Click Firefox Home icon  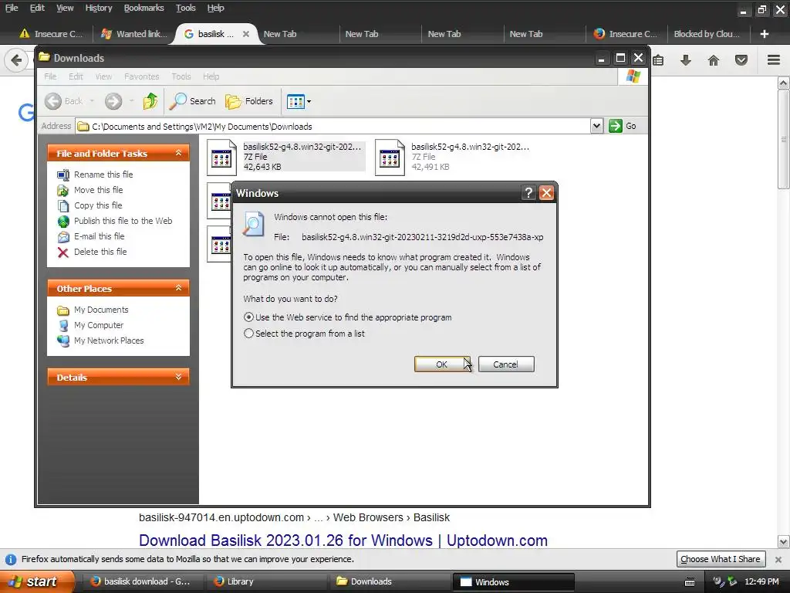(x=714, y=60)
